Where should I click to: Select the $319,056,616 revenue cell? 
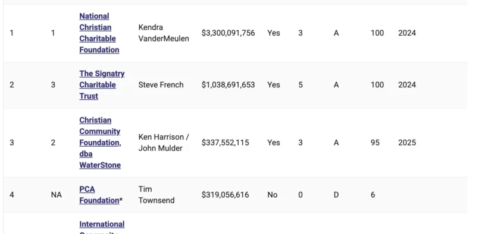[x=225, y=195]
